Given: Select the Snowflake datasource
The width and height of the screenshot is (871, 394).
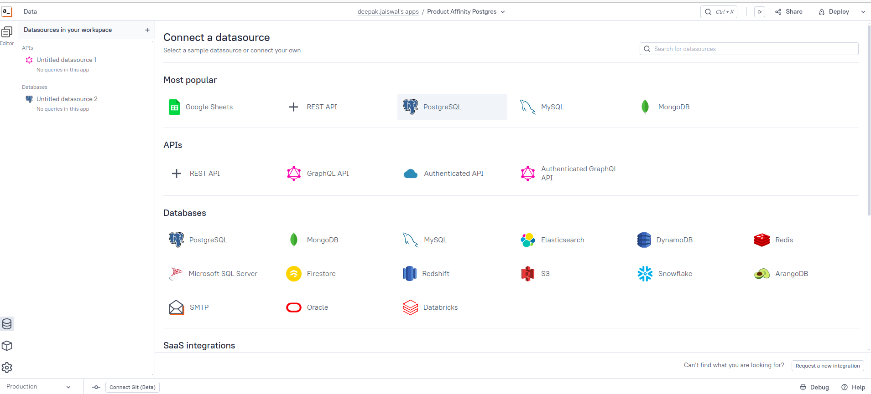Looking at the screenshot, I should point(665,274).
